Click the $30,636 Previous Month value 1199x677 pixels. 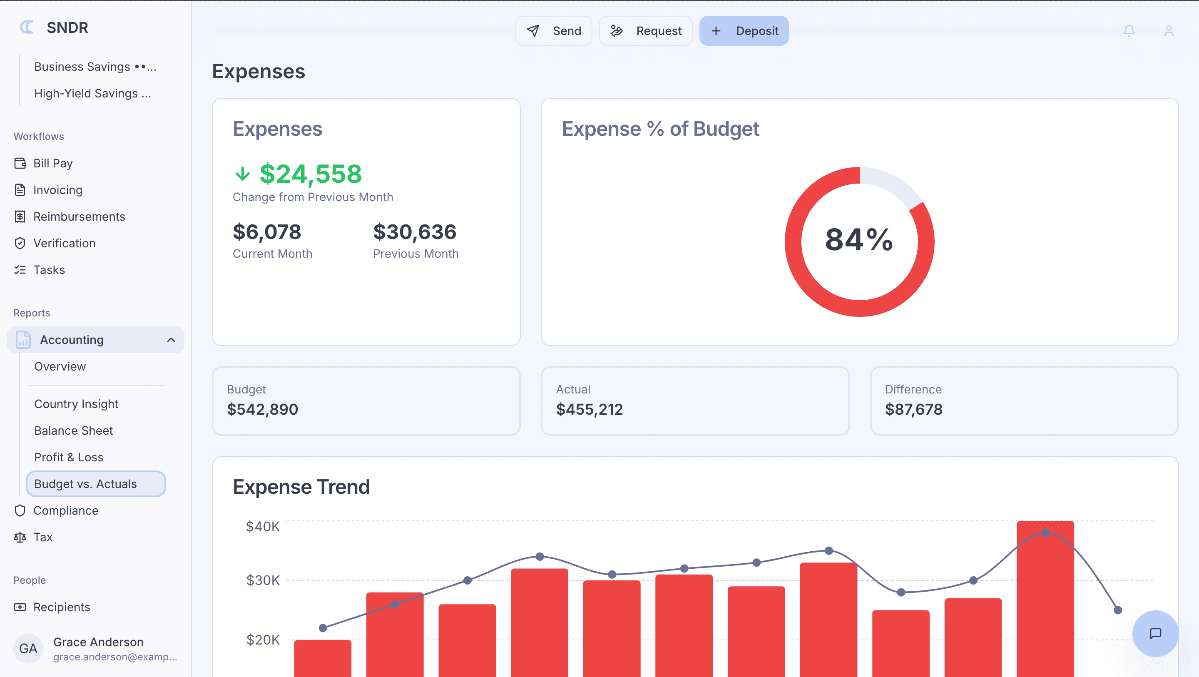tap(414, 231)
